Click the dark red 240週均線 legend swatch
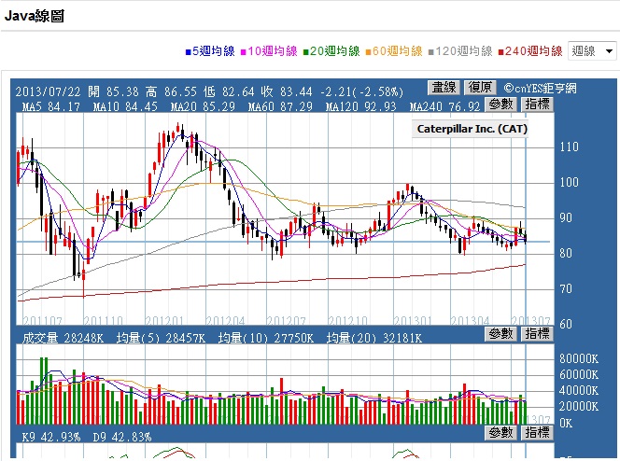The width and height of the screenshot is (620, 461). (x=500, y=51)
